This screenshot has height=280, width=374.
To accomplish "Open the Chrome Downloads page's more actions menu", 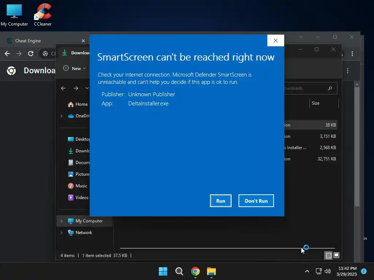I will (348, 71).
